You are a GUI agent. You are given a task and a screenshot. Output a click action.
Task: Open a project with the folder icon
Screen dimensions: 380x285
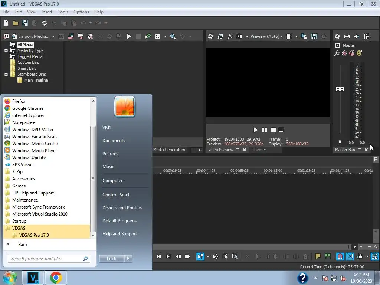coord(16,23)
